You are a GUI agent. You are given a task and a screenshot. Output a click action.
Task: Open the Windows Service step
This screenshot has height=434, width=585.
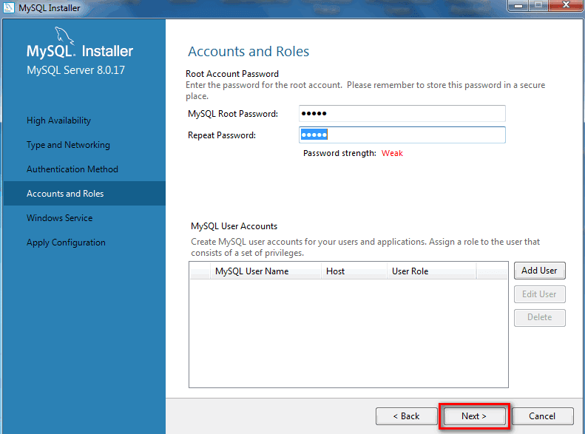(x=60, y=218)
